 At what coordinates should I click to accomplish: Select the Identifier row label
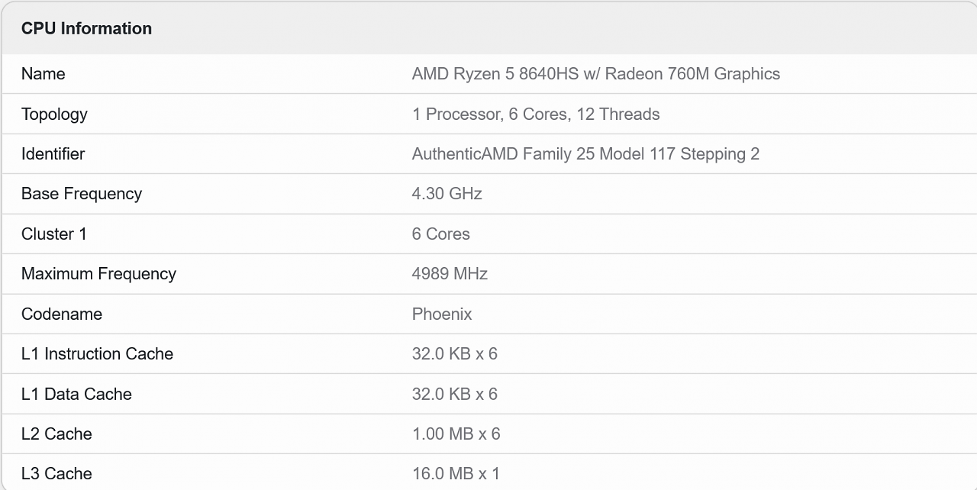click(x=53, y=154)
